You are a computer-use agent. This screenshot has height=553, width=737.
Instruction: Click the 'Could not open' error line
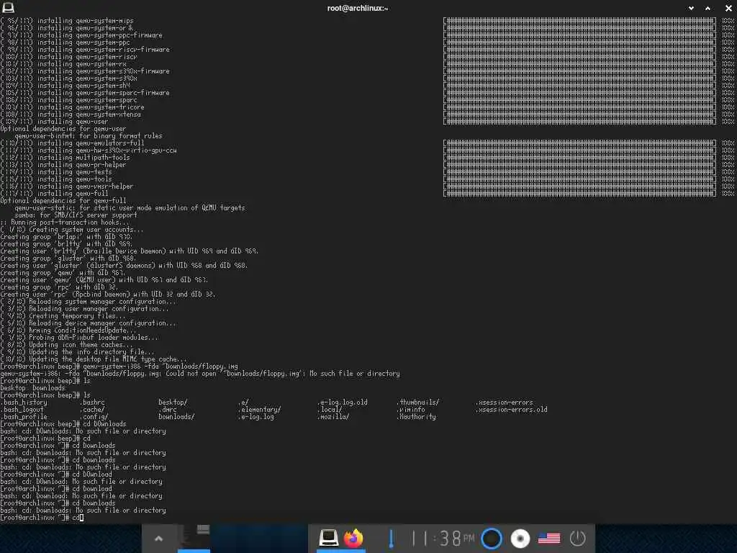point(200,374)
